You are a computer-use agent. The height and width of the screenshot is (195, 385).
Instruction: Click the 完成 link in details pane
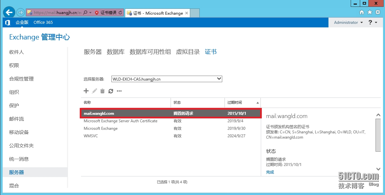click(270, 172)
